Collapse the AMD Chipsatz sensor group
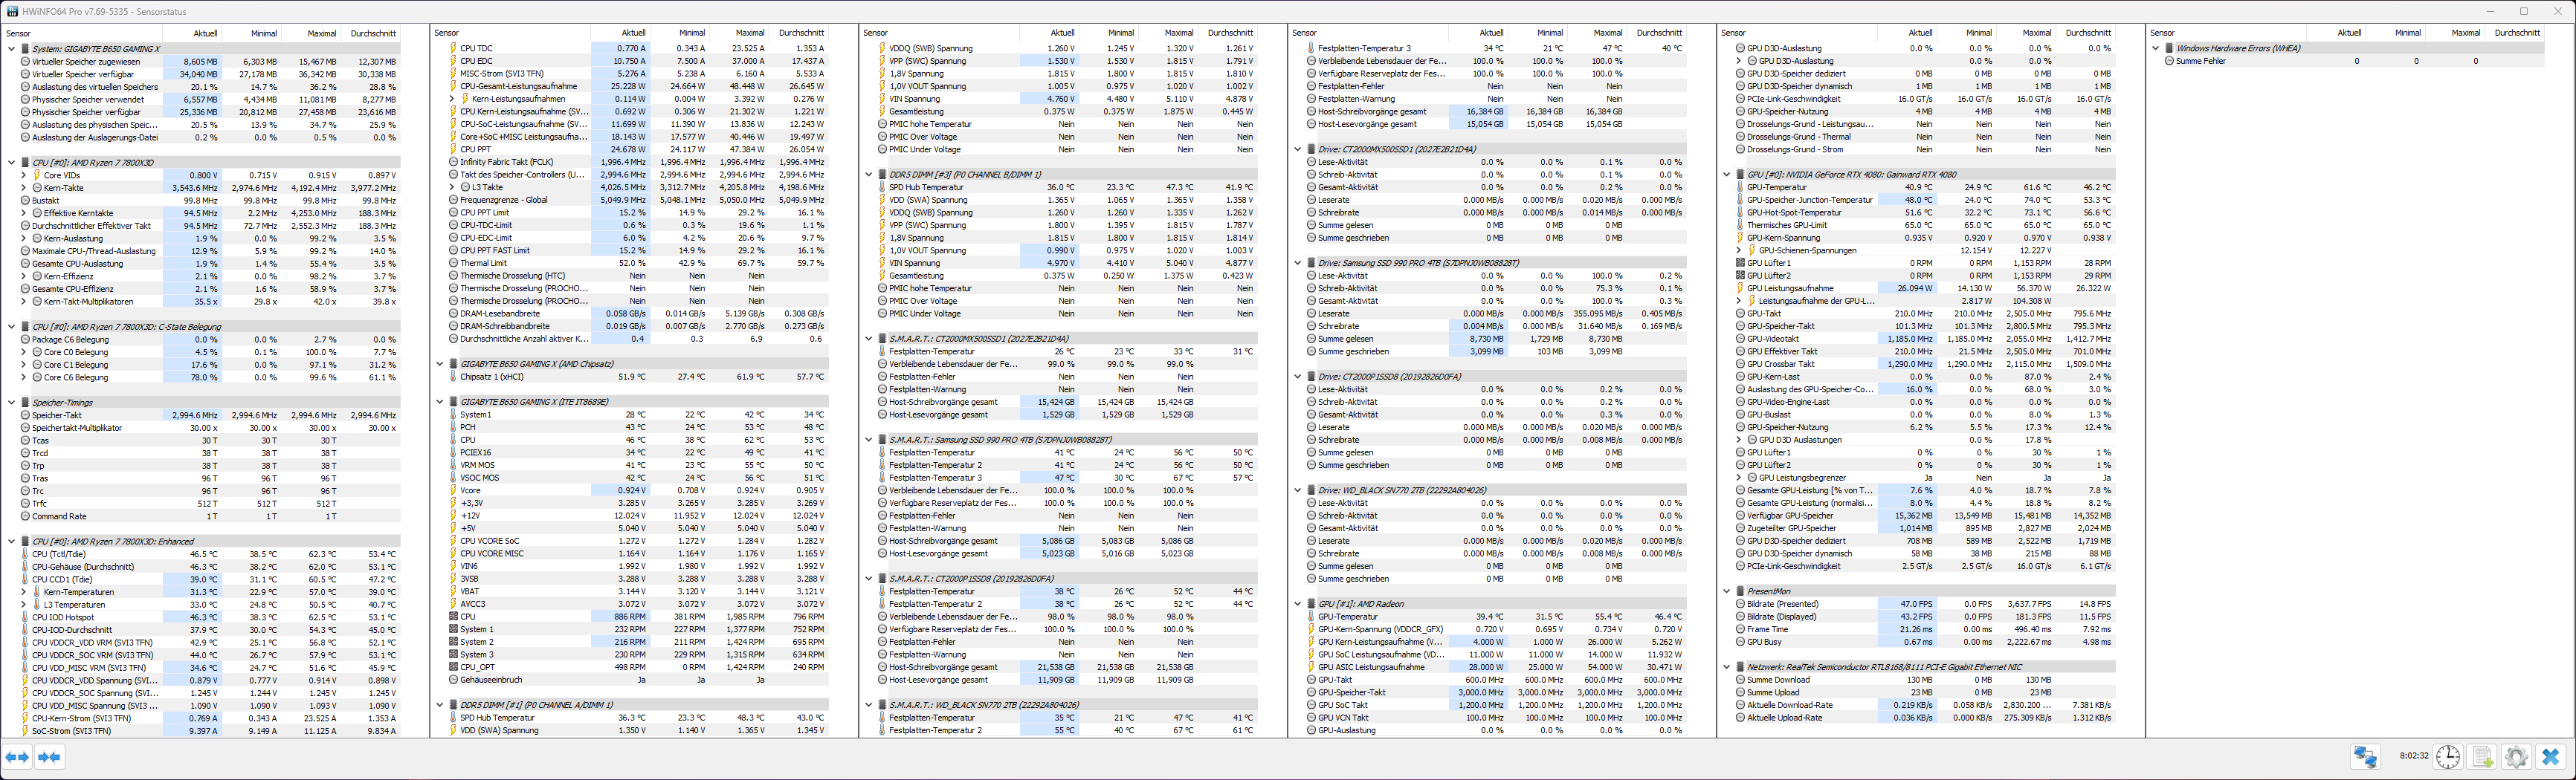 coord(440,365)
